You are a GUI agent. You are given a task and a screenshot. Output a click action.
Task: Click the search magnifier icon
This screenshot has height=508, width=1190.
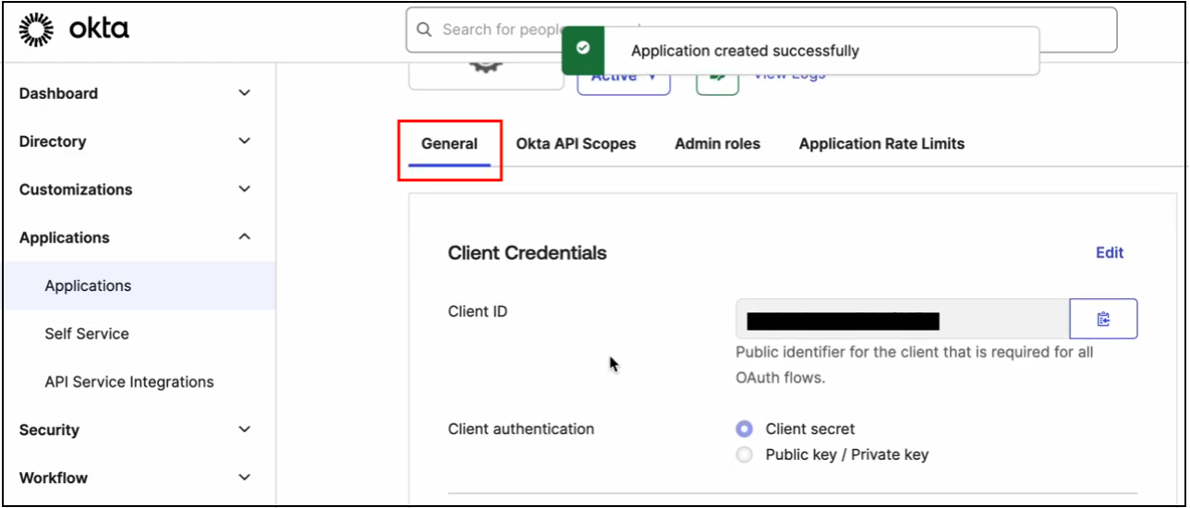pyautogui.click(x=424, y=30)
